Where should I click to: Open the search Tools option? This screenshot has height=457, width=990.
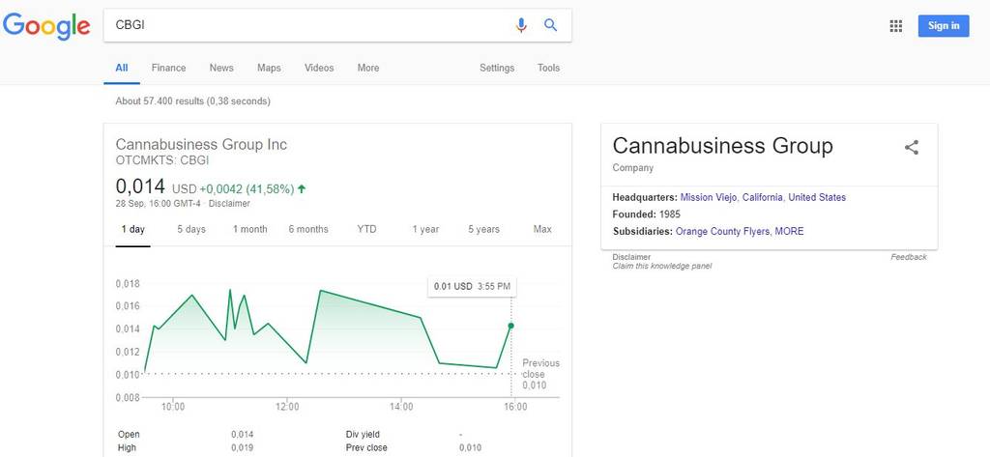[549, 68]
